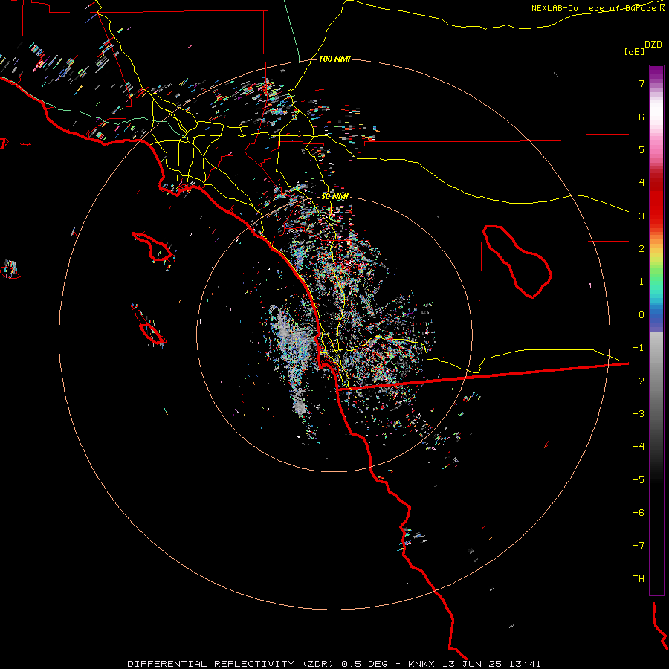Click the 5 value on color scale
Screen dimensions: 669x669
click(641, 149)
